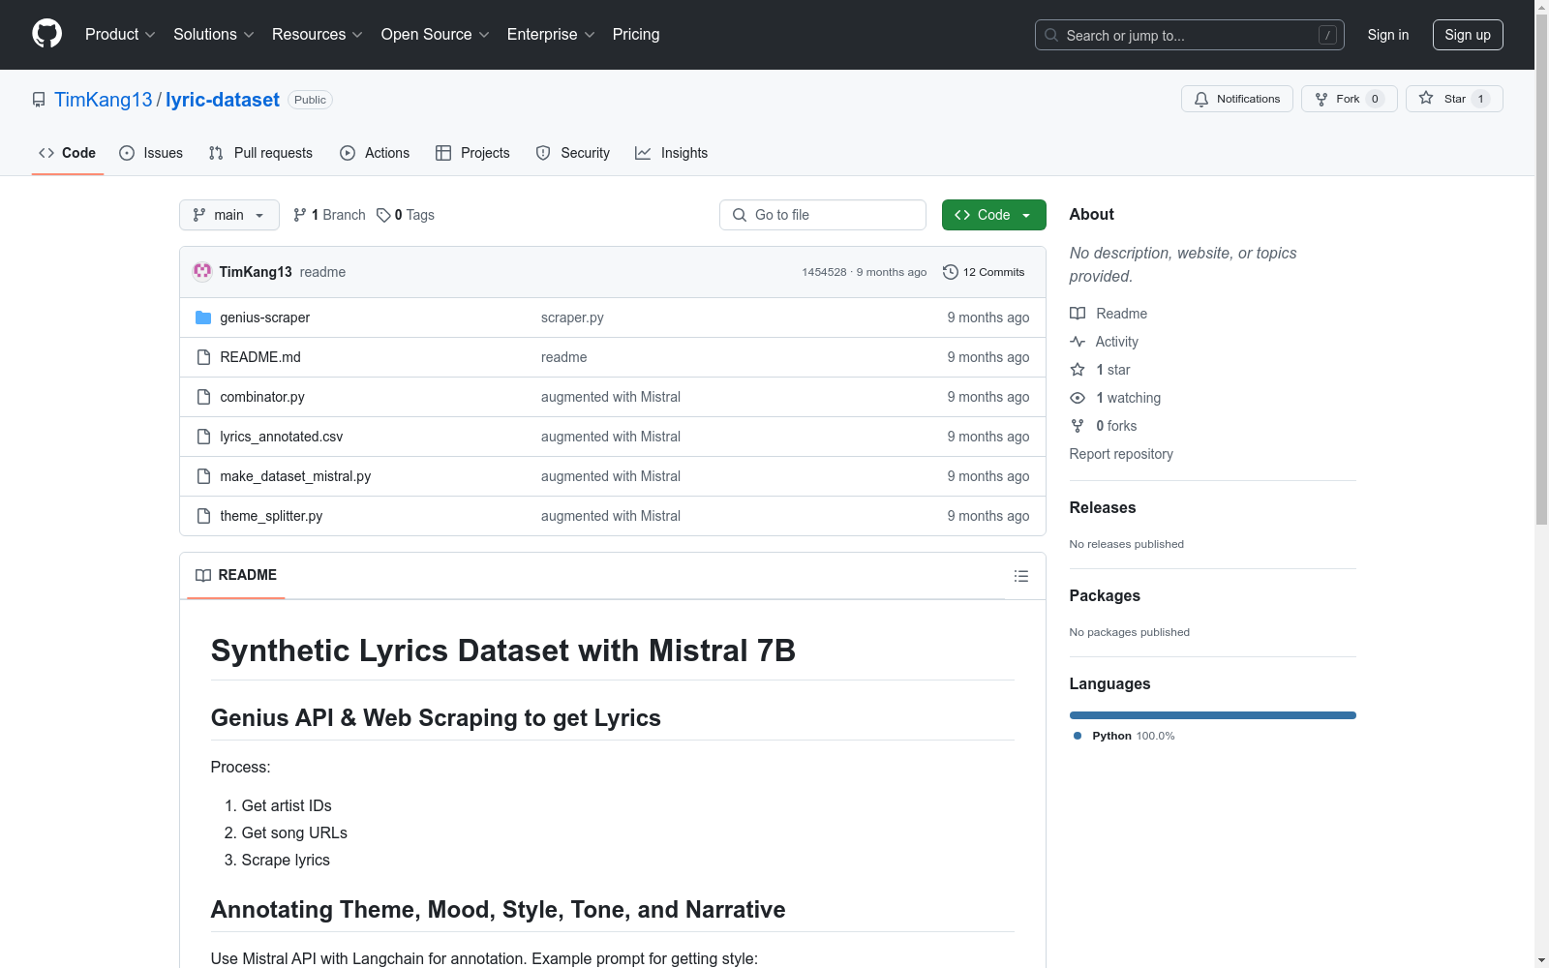Open the 1 Branch link
1549x968 pixels.
point(329,215)
